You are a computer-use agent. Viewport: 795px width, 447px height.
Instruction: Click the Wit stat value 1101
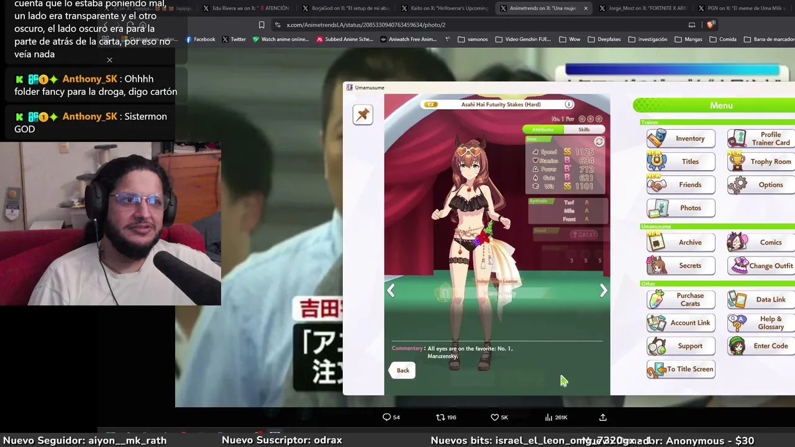pyautogui.click(x=584, y=186)
